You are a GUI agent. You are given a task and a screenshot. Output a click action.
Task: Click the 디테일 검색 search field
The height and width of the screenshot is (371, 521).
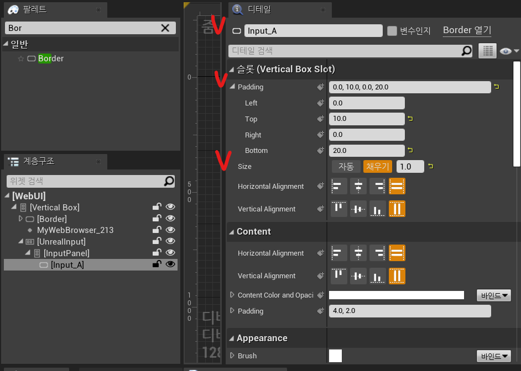tap(345, 51)
